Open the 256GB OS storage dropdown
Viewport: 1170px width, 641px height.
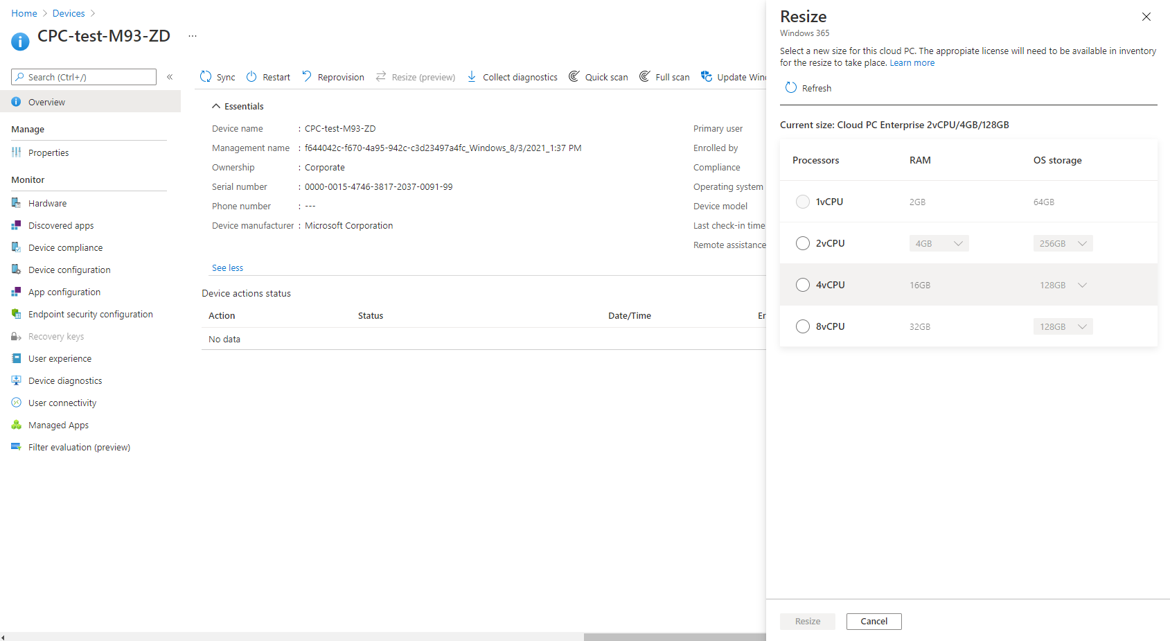[1063, 243]
